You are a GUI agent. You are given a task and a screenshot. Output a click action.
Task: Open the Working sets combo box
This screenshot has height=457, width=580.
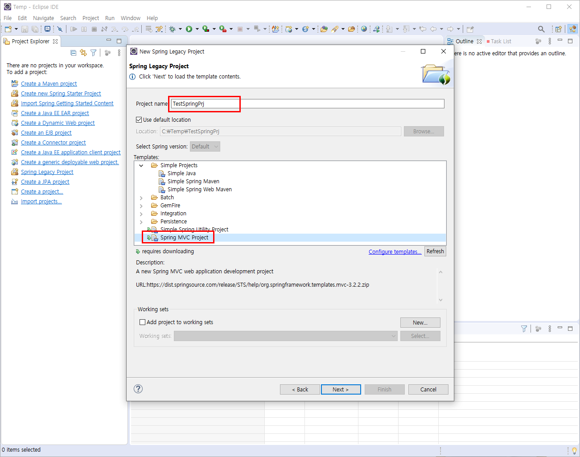286,336
